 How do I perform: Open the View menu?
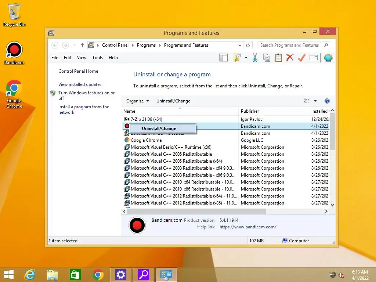[82, 58]
